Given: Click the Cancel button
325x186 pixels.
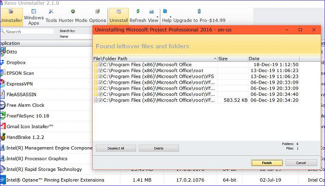Looking at the screenshot, I should [x=301, y=163].
